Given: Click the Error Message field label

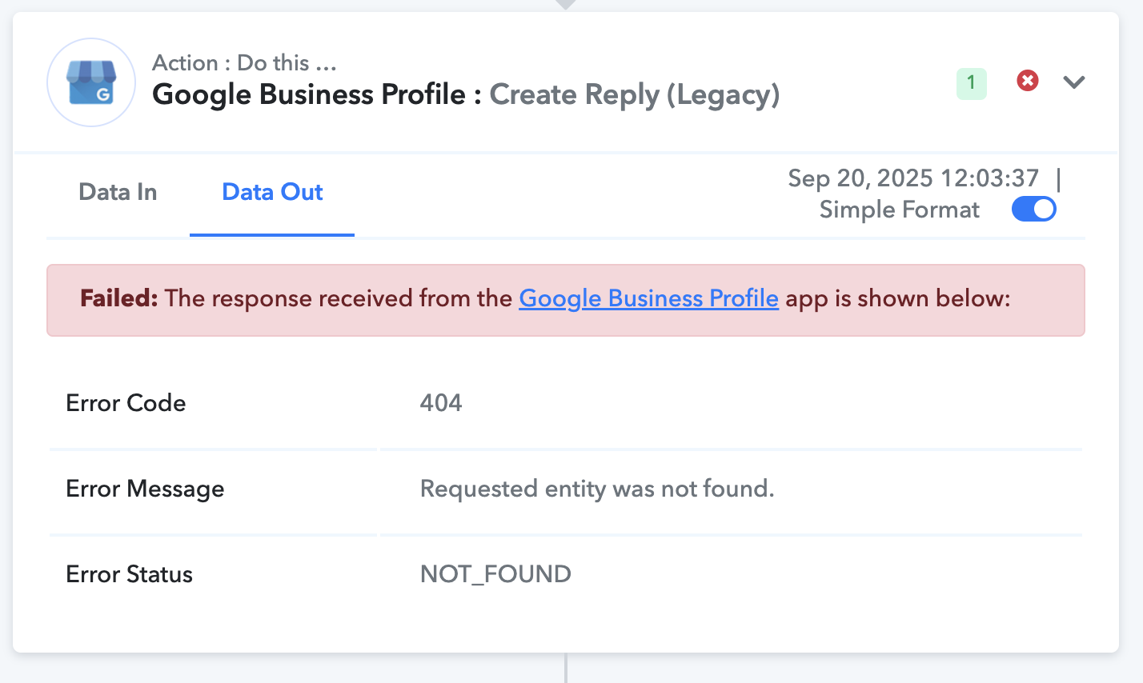Looking at the screenshot, I should tap(145, 489).
